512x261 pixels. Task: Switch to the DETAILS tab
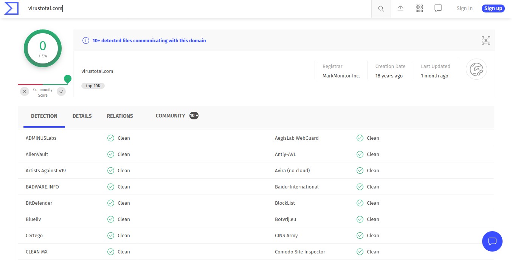[82, 116]
